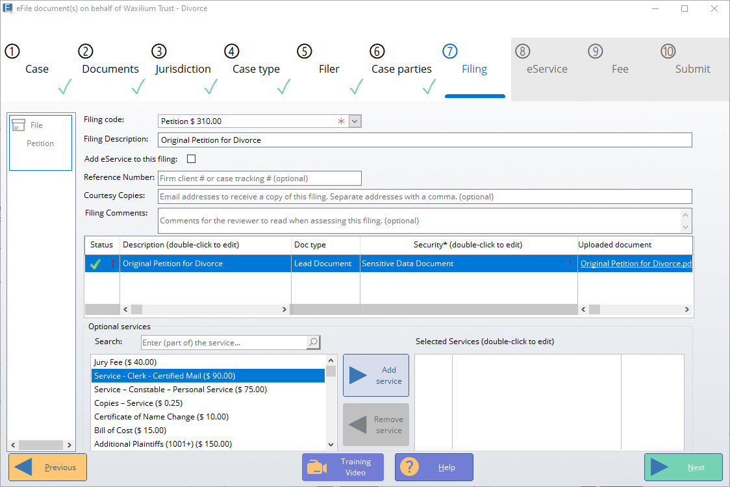The height and width of the screenshot is (487, 730).
Task: Click the Courtesy Copies email field
Action: (x=425, y=197)
